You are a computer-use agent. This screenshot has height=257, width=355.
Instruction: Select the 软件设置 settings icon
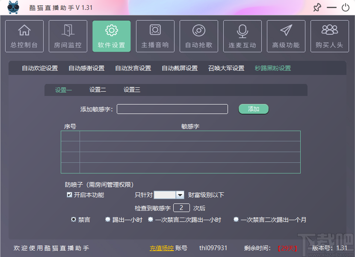point(111,36)
